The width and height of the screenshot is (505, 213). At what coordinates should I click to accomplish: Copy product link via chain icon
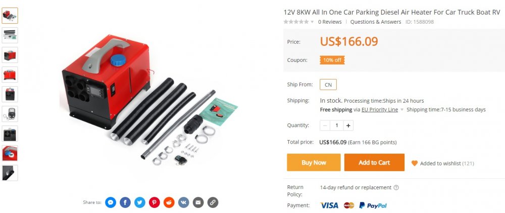pyautogui.click(x=213, y=202)
